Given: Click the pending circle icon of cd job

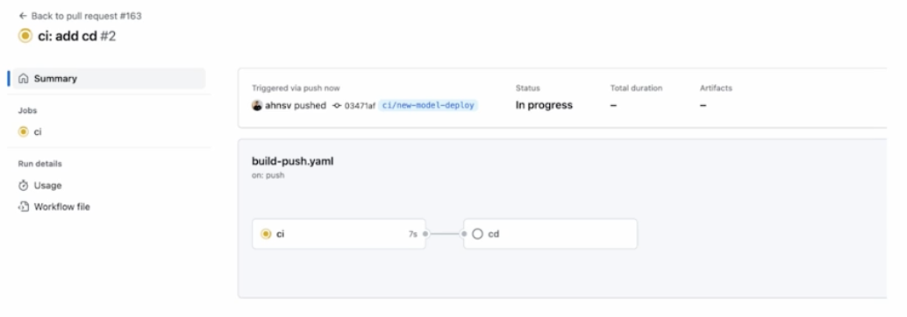Looking at the screenshot, I should pyautogui.click(x=477, y=234).
